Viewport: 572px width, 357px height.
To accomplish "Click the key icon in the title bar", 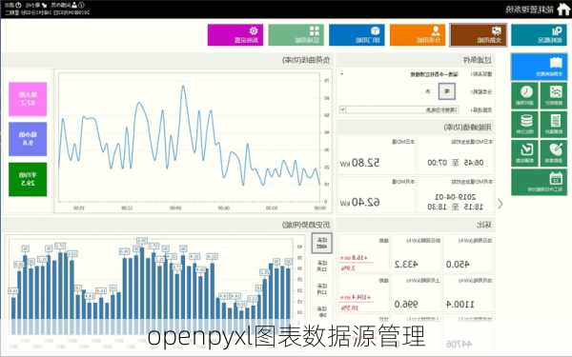I will coord(45,5).
